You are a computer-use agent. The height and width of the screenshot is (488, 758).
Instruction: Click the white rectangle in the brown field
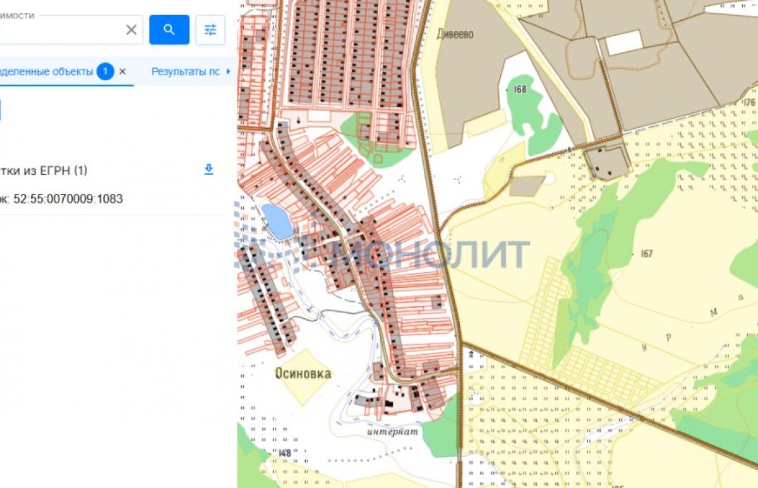point(623,42)
